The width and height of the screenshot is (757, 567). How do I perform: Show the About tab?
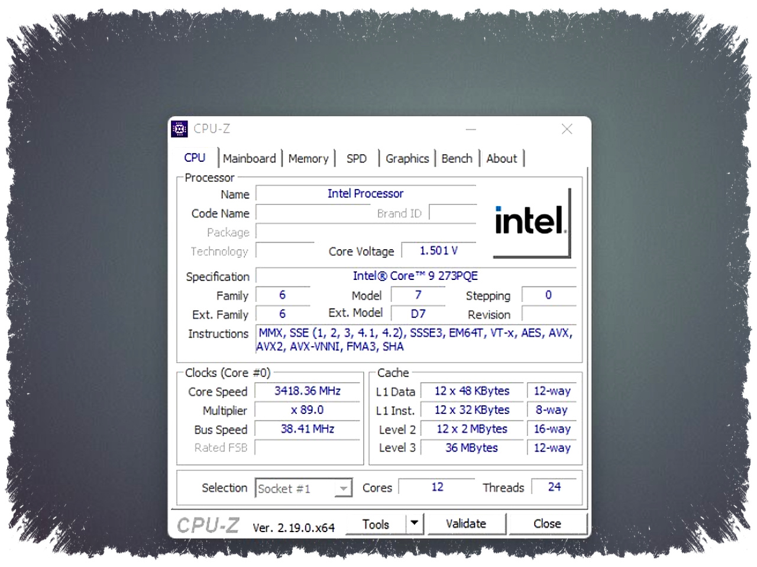(x=502, y=159)
